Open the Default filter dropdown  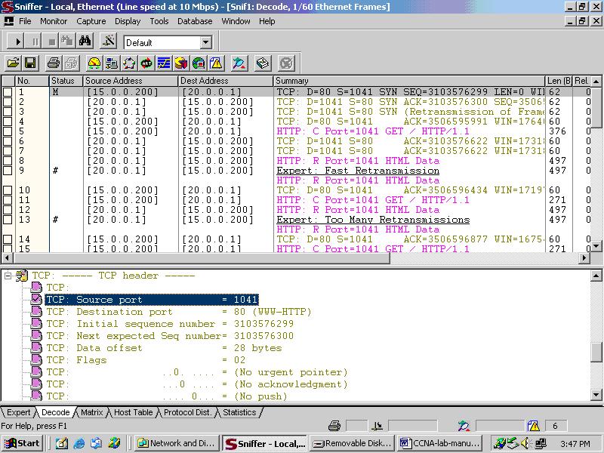206,42
